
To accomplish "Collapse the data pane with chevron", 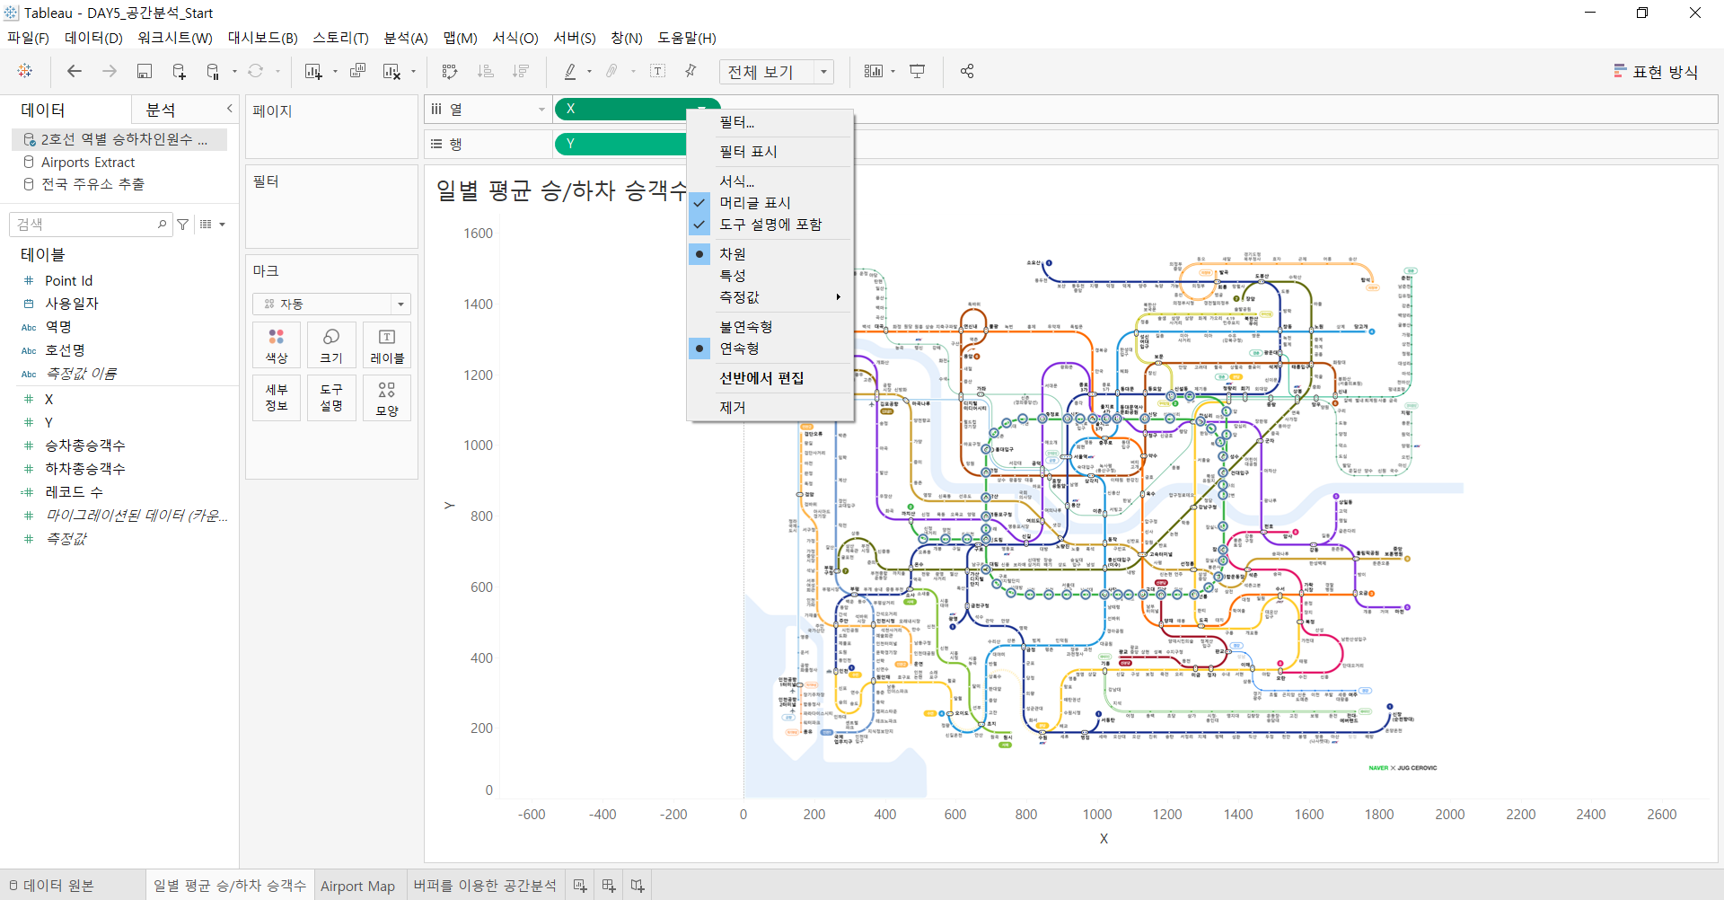I will [229, 109].
